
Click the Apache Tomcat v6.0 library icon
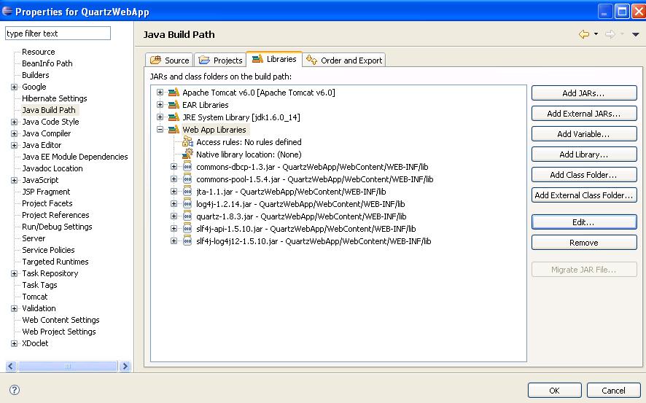pos(174,93)
